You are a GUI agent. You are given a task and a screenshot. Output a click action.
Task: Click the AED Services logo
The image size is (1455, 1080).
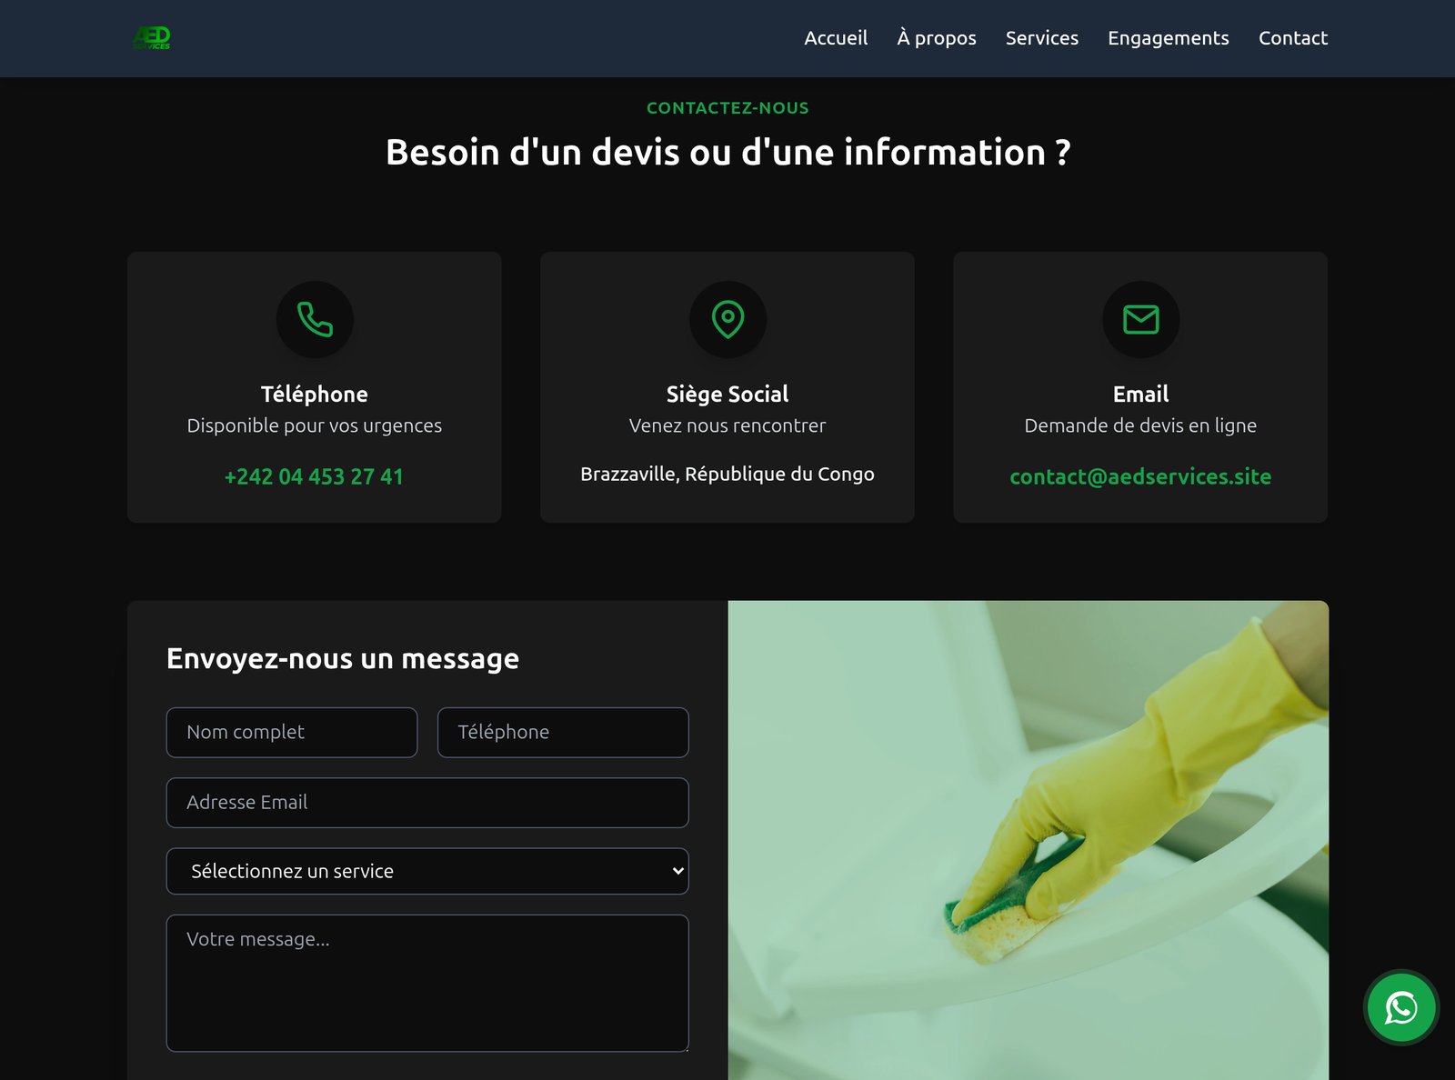click(151, 37)
